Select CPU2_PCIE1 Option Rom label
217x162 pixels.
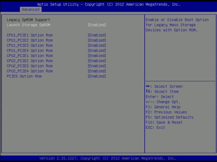coord(30,56)
